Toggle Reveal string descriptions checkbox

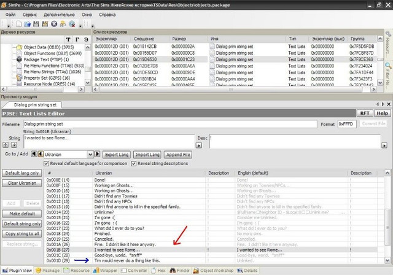[x=134, y=163]
